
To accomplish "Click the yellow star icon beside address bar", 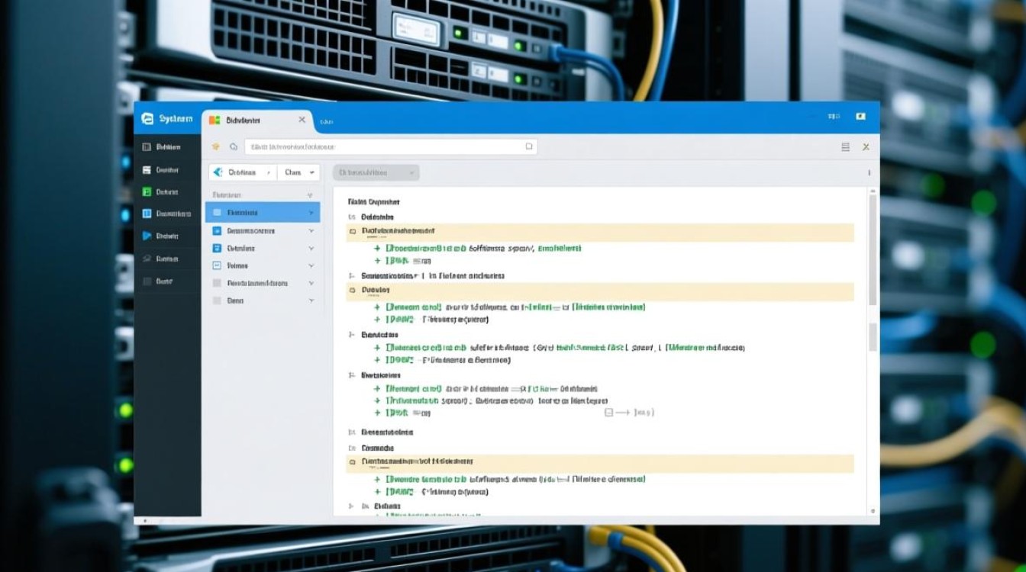I will point(216,146).
